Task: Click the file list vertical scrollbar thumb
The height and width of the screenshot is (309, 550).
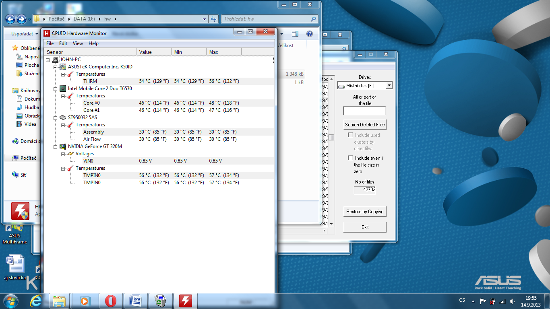Action: click(x=331, y=137)
